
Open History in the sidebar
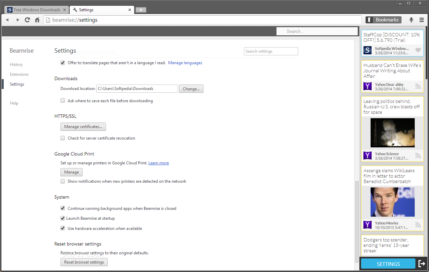(x=16, y=65)
